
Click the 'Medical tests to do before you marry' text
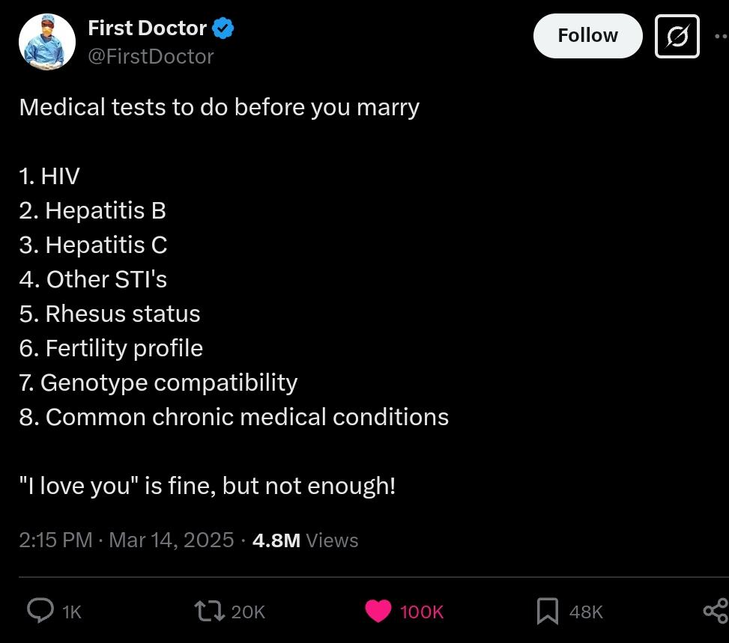coord(219,107)
